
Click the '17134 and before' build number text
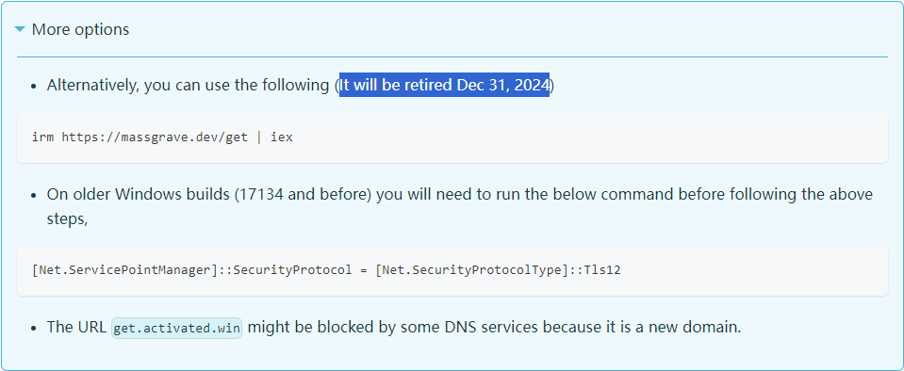click(304, 194)
